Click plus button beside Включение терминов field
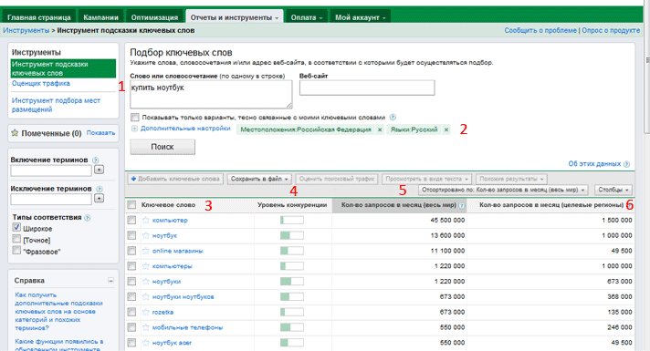 [x=100, y=170]
